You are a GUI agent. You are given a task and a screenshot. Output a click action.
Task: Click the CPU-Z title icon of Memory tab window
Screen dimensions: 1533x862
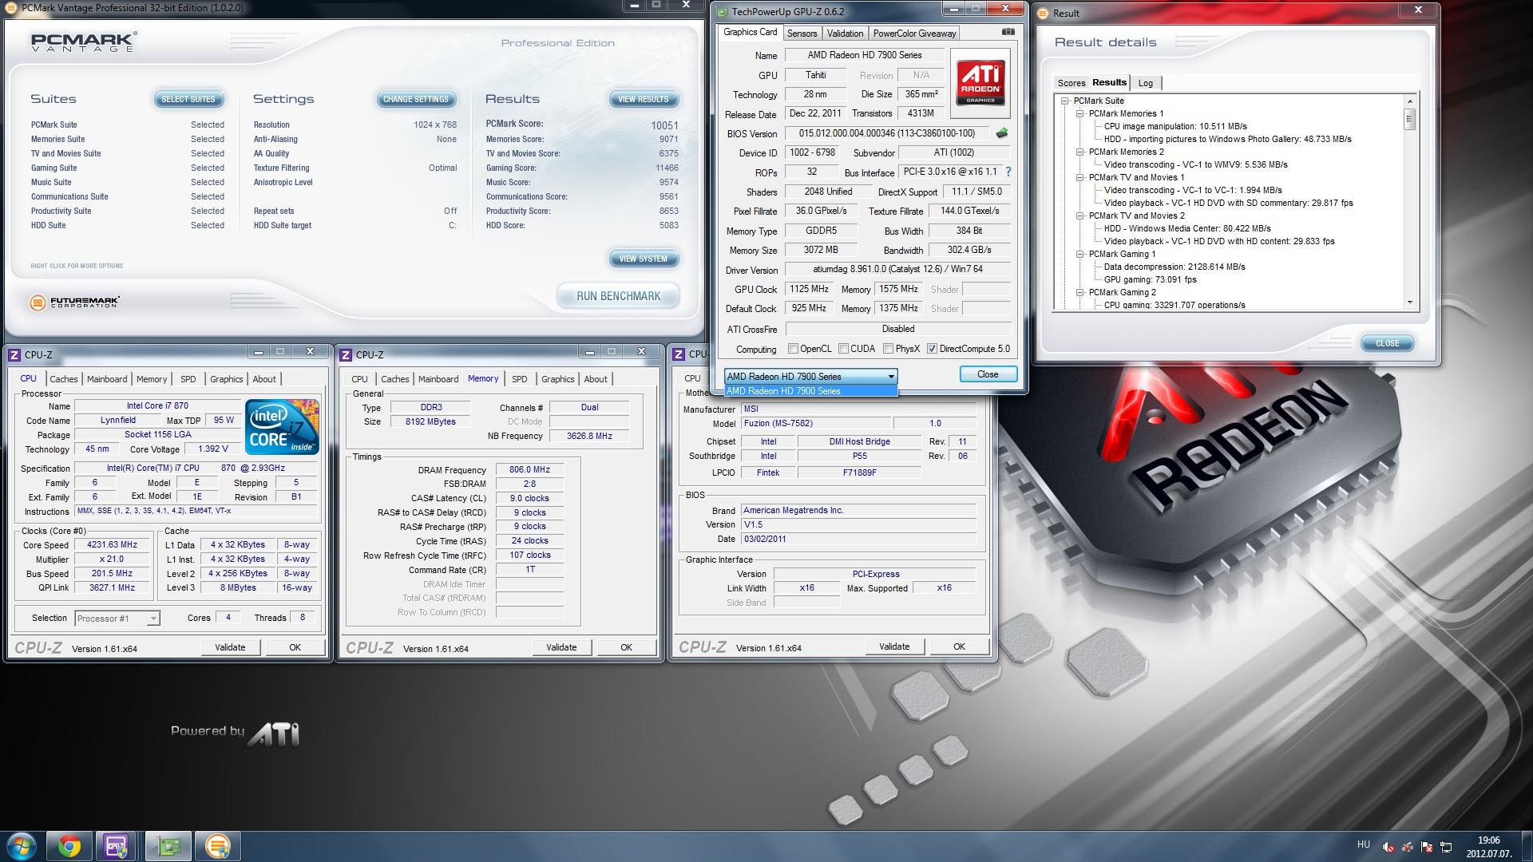pyautogui.click(x=346, y=355)
